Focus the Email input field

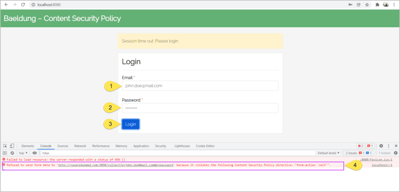point(200,86)
